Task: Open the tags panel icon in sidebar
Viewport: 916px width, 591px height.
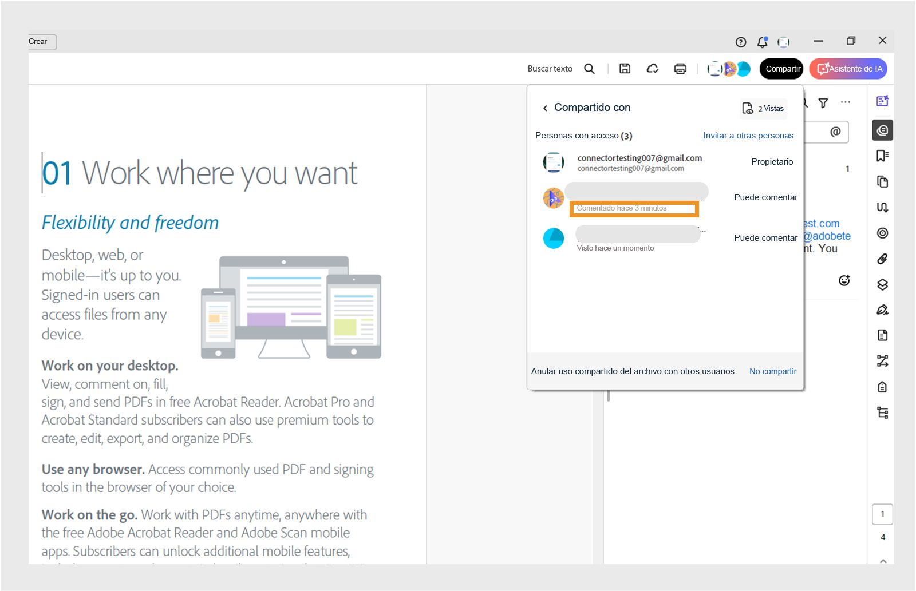Action: tap(882, 387)
